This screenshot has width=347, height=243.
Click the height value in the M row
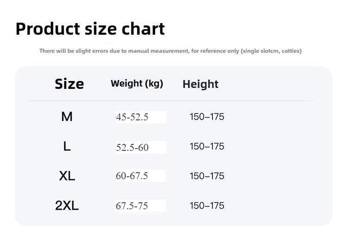[x=207, y=117]
